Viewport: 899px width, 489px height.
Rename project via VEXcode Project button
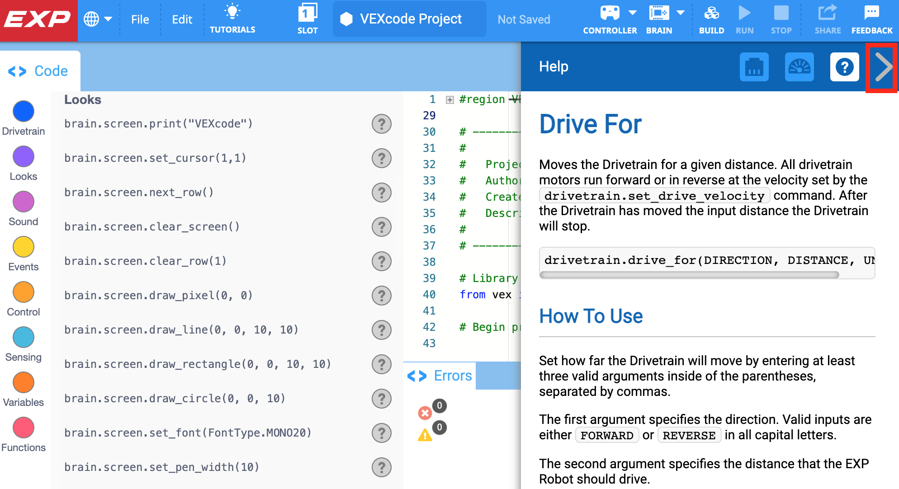[x=408, y=19]
